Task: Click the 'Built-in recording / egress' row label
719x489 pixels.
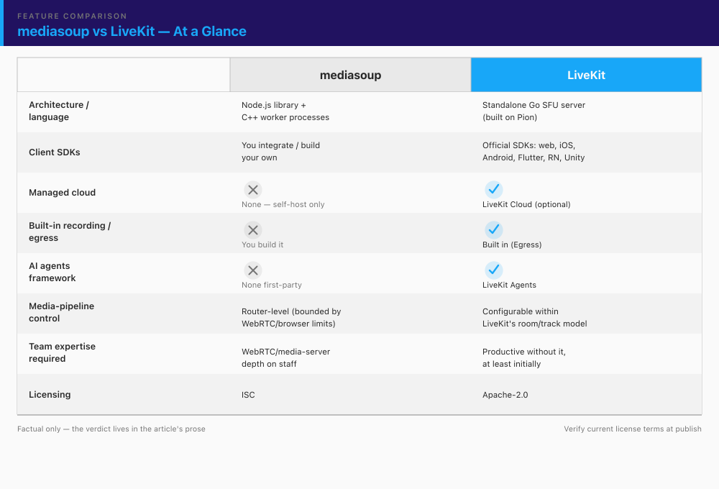Action: tap(70, 232)
